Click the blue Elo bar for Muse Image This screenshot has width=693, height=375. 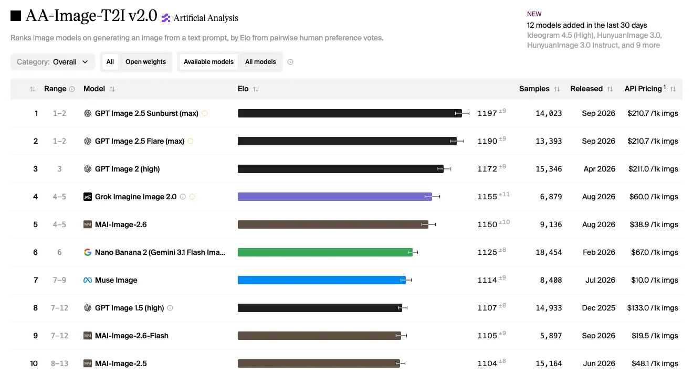(x=322, y=280)
